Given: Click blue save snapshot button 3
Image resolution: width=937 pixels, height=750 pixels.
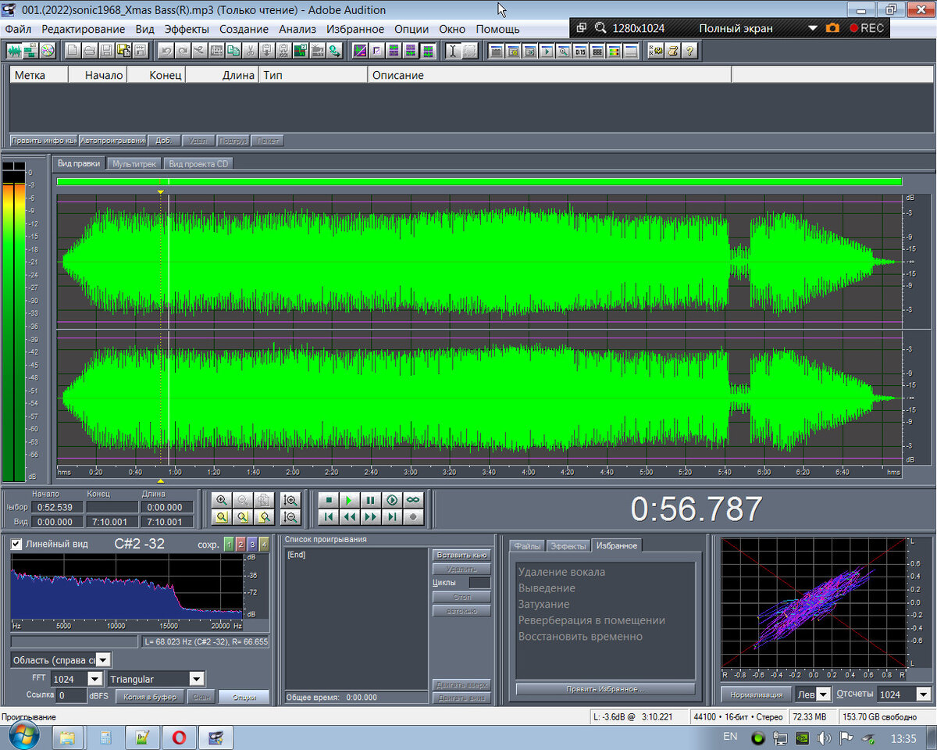Looking at the screenshot, I should pos(252,545).
